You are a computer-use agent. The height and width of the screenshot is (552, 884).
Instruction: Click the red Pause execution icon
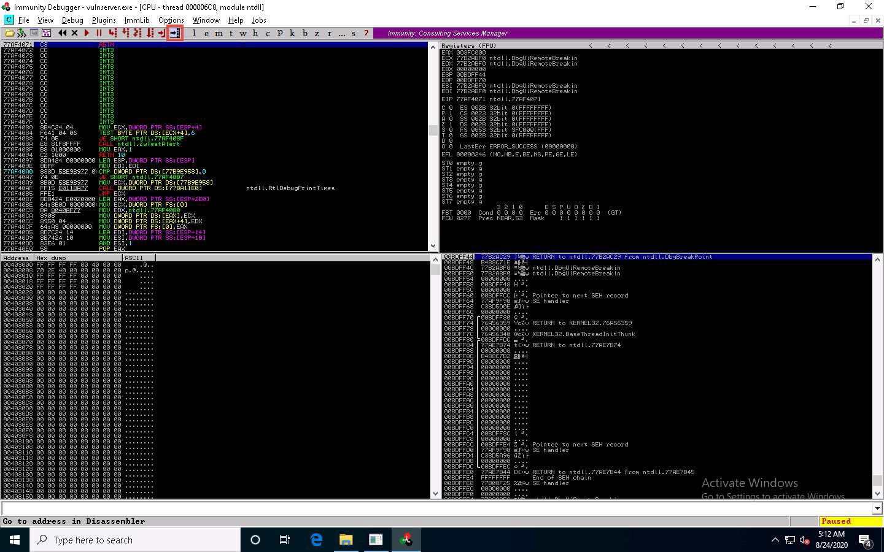99,33
